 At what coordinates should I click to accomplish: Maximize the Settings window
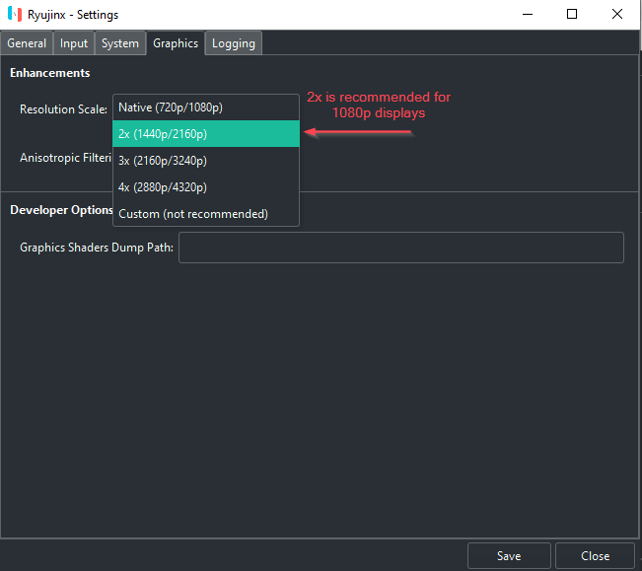tap(572, 15)
